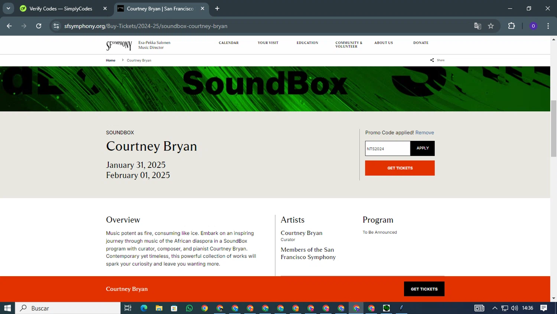Open the Education menu
557x314 pixels.
307,43
